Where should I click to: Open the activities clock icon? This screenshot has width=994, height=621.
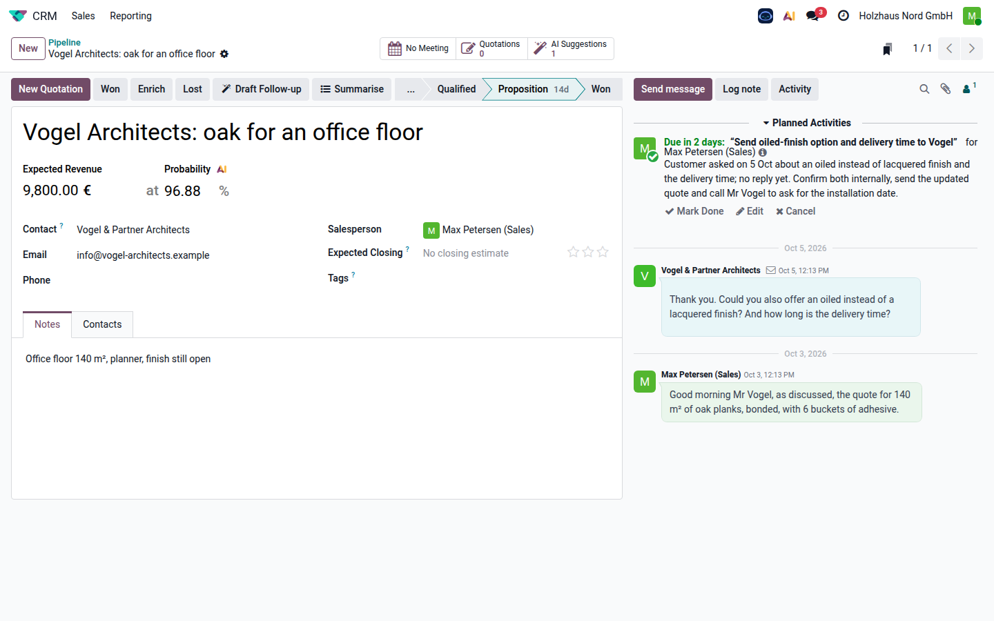(844, 16)
